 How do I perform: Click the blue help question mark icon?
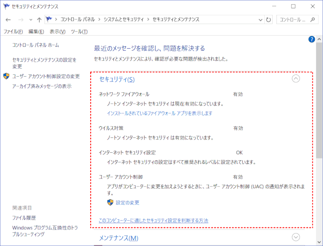click(x=312, y=39)
